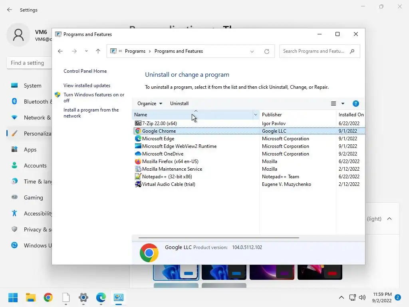The width and height of the screenshot is (409, 307).
Task: Collapse the (light) theme section in Settings
Action: 389,219
